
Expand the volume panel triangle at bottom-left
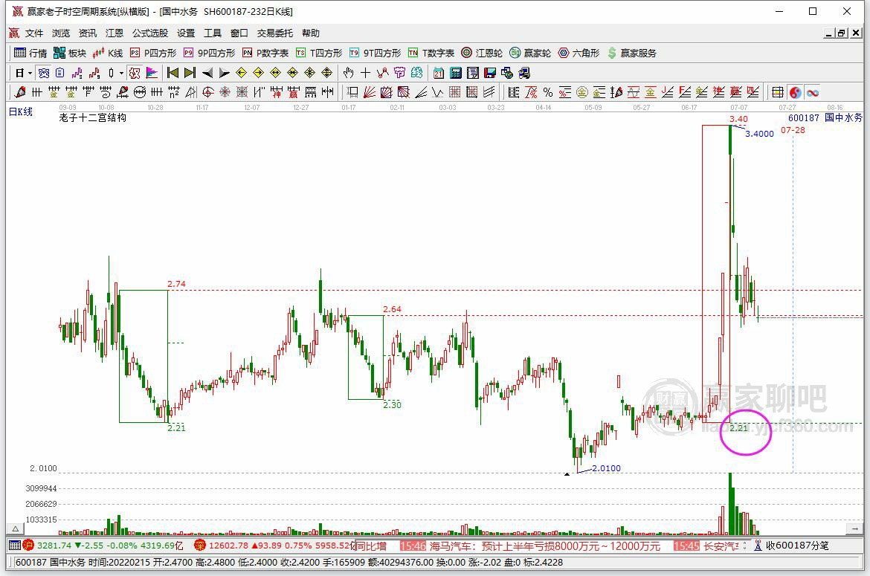click(x=16, y=529)
